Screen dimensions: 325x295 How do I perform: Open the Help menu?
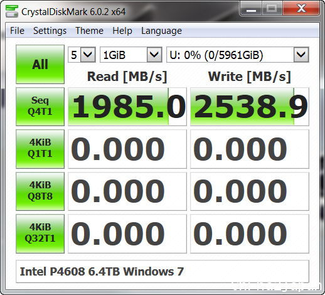[122, 31]
